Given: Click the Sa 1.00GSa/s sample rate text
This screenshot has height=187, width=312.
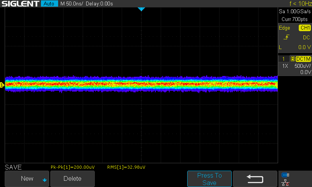Looking at the screenshot, I should point(295,12).
